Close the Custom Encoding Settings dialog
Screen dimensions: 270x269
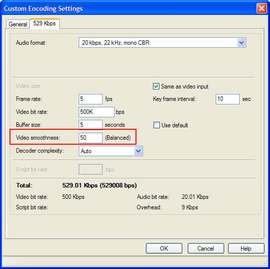tap(262, 8)
